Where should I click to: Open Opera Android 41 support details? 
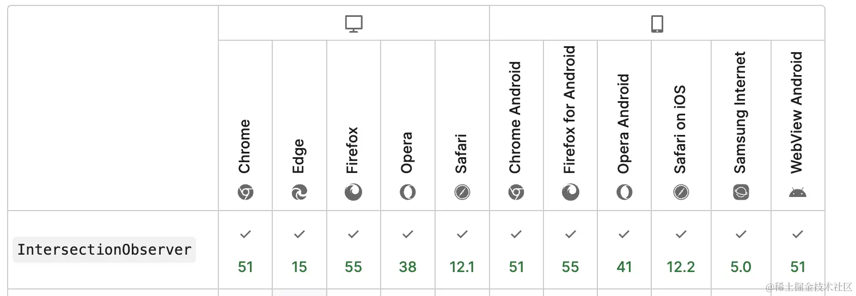coord(624,250)
